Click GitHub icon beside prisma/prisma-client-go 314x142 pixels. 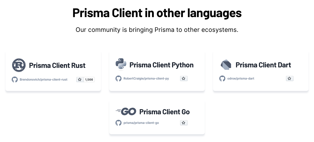[119, 123]
